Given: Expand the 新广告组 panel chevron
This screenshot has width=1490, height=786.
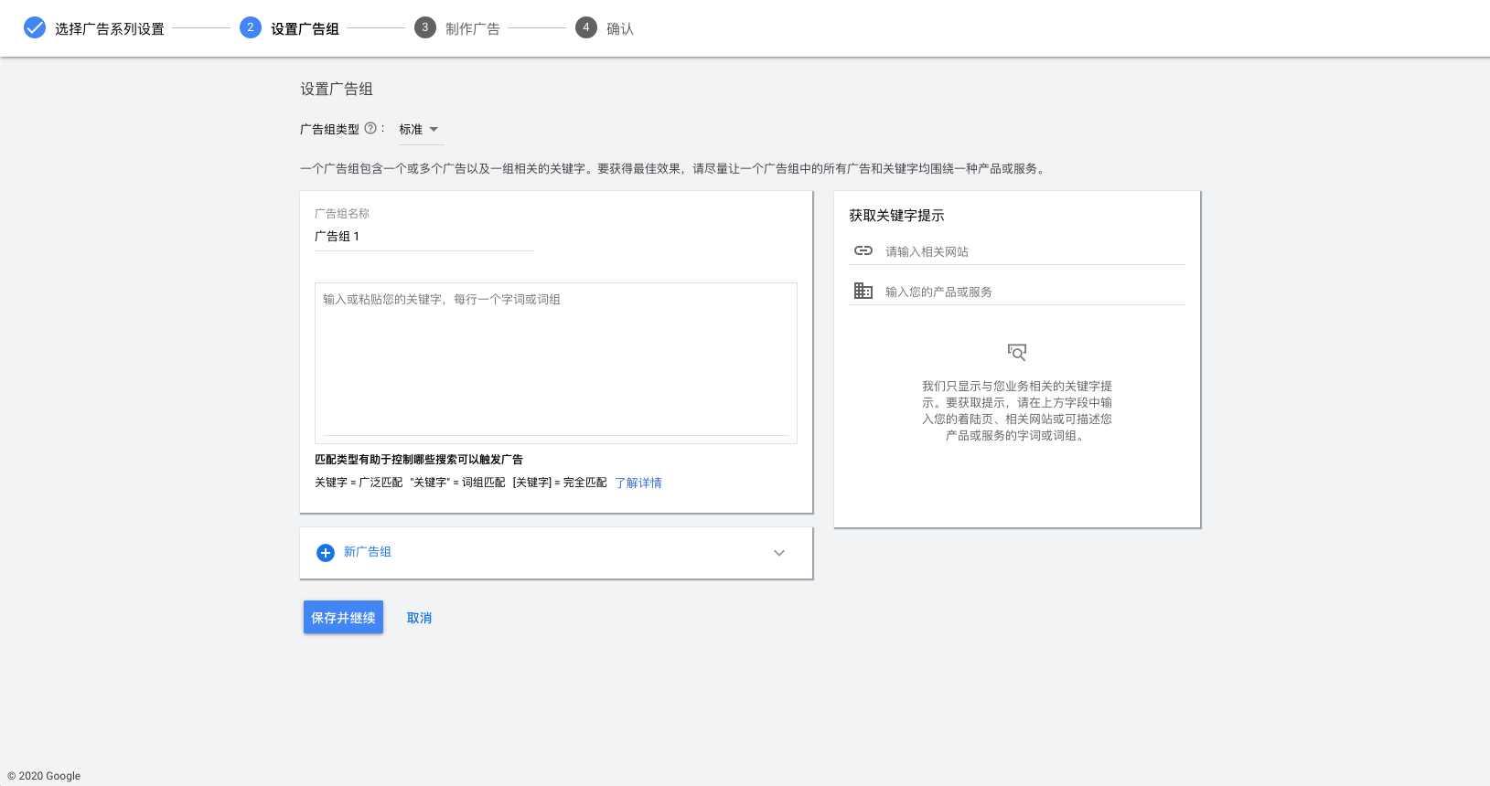Looking at the screenshot, I should (779, 553).
